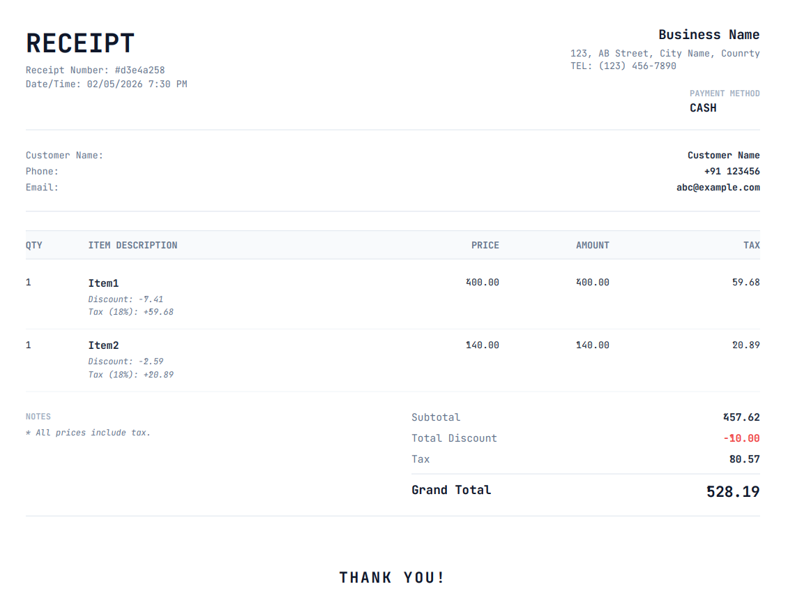Click the PRICE column header
788x612 pixels.
click(x=485, y=245)
